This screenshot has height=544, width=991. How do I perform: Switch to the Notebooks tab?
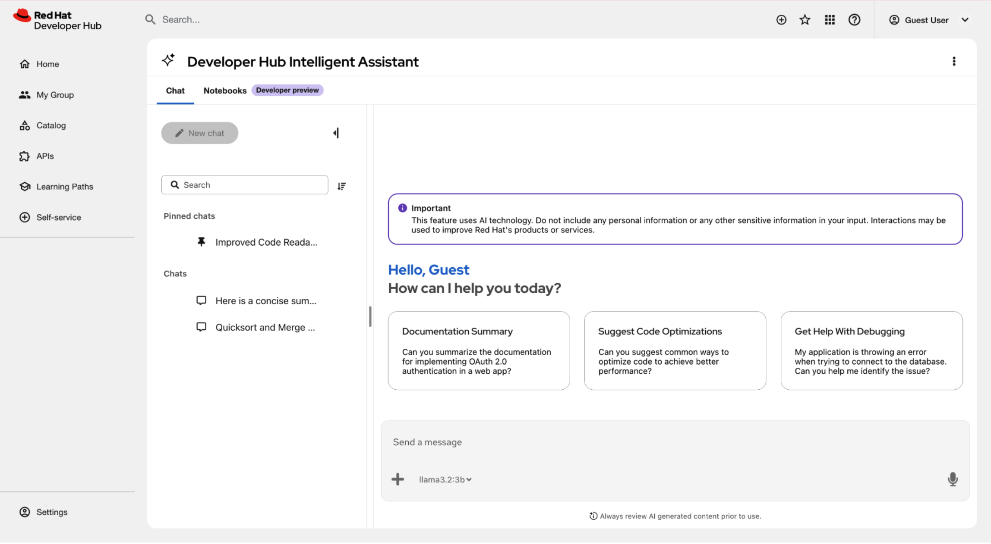click(225, 91)
